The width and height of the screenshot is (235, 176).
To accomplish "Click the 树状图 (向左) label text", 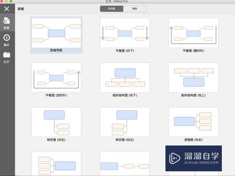I will coord(125,140).
